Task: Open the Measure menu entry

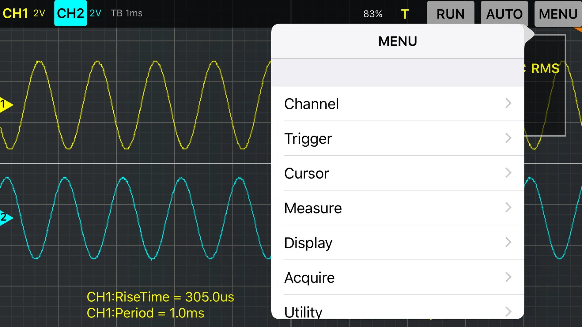Action: [x=313, y=208]
